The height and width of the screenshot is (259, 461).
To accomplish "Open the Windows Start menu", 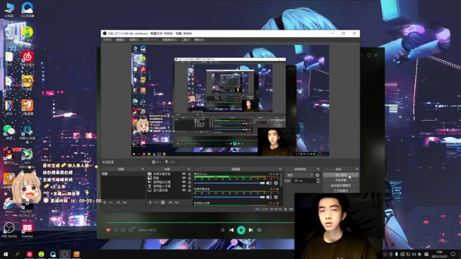I will 5,254.
